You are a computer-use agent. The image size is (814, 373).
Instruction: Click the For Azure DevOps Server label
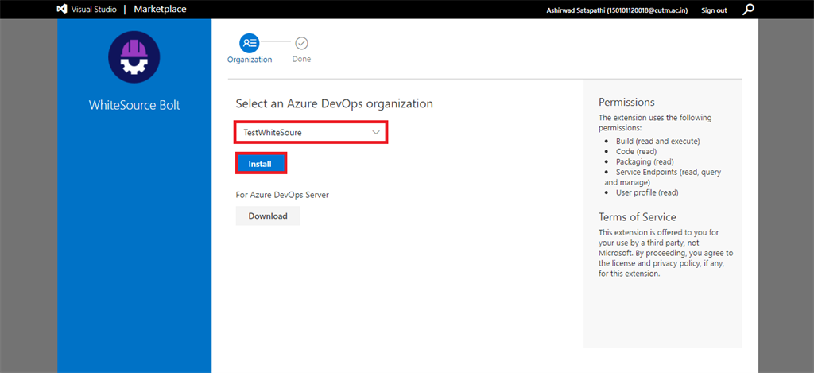click(282, 195)
